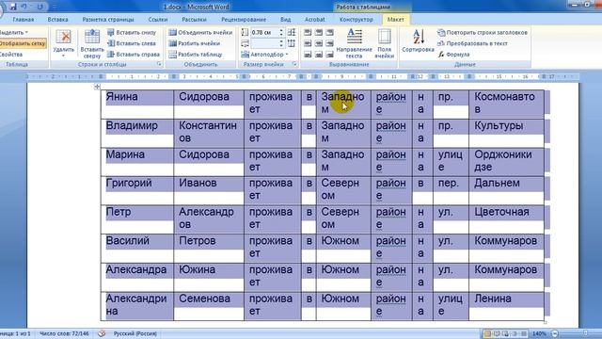Viewport: 602px width, 339px height.
Task: Switch to the Главная tab
Action: [x=23, y=19]
